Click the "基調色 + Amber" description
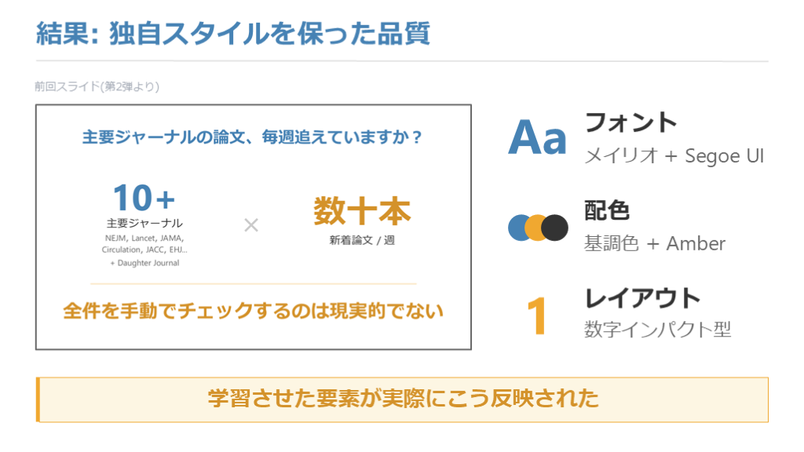 (x=655, y=243)
